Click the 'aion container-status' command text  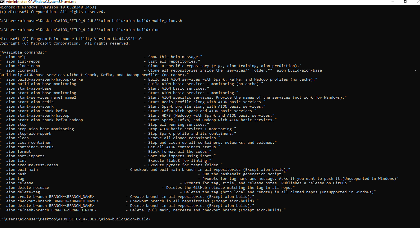[30, 147]
